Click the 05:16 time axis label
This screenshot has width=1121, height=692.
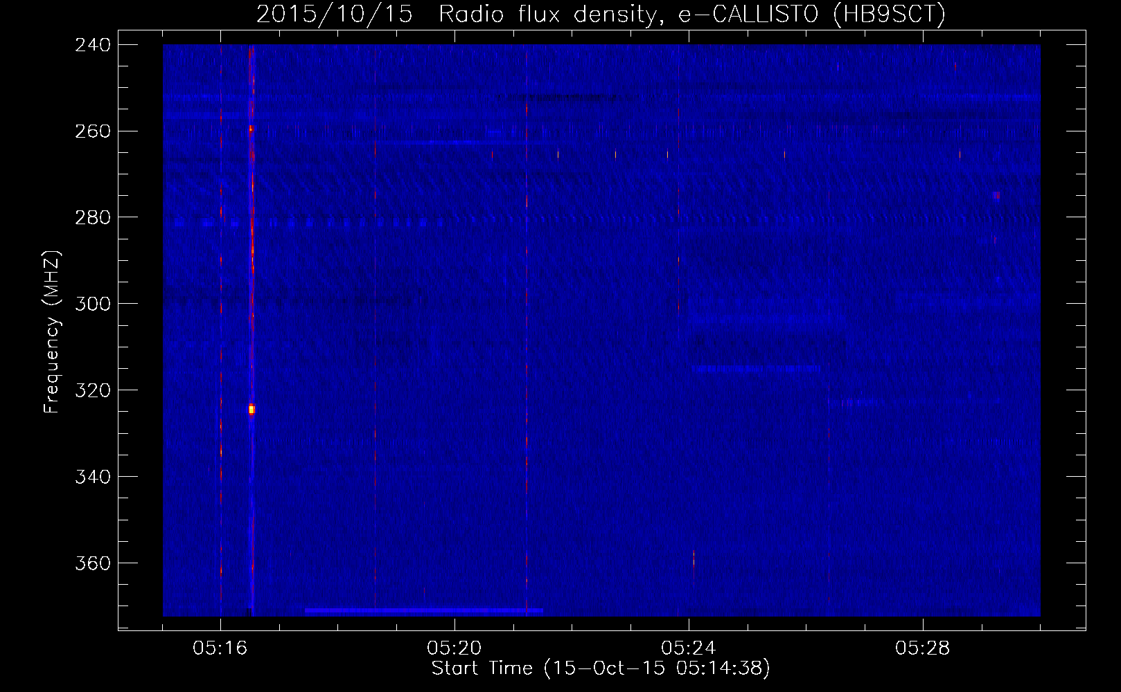[220, 648]
